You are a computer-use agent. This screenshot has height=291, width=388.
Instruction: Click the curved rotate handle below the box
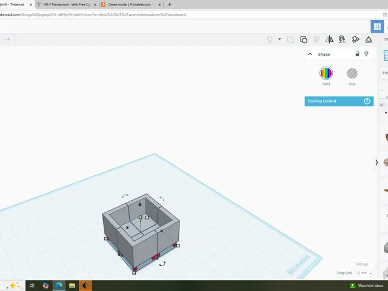click(x=162, y=264)
